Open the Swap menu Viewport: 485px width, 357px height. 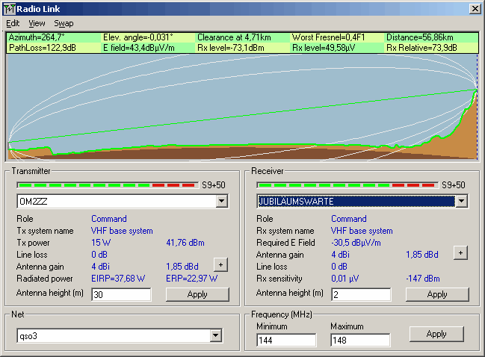(x=64, y=23)
